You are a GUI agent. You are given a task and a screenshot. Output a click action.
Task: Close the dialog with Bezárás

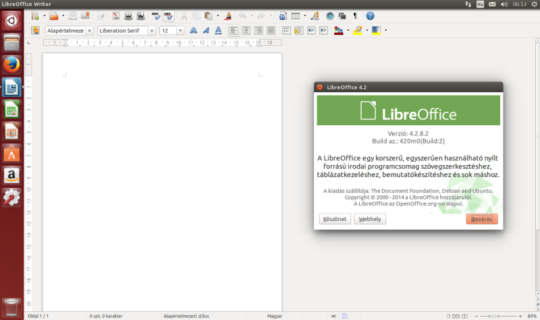(482, 219)
